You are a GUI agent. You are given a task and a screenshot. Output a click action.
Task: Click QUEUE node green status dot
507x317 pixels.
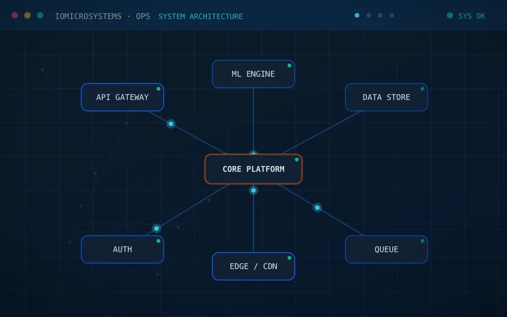(x=422, y=241)
